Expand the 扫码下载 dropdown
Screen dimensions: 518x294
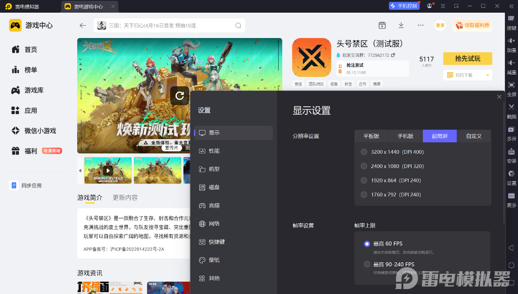pos(488,75)
